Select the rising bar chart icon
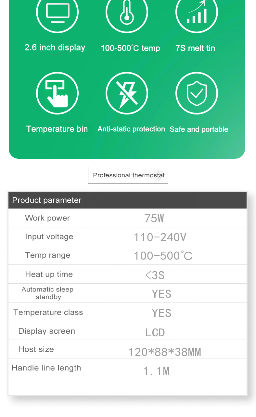The image size is (256, 417). click(x=197, y=12)
